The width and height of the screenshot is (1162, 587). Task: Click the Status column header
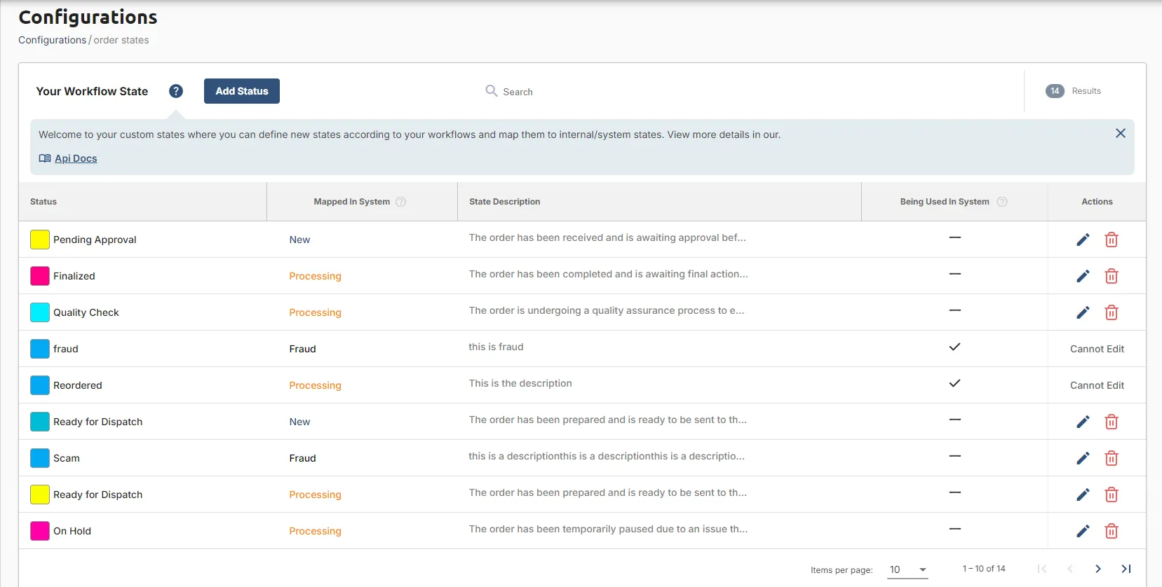pos(43,202)
